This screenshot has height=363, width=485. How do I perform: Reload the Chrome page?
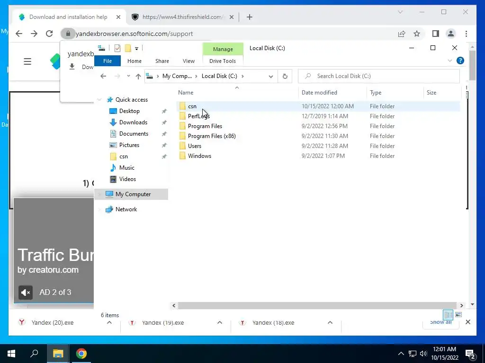pos(49,34)
